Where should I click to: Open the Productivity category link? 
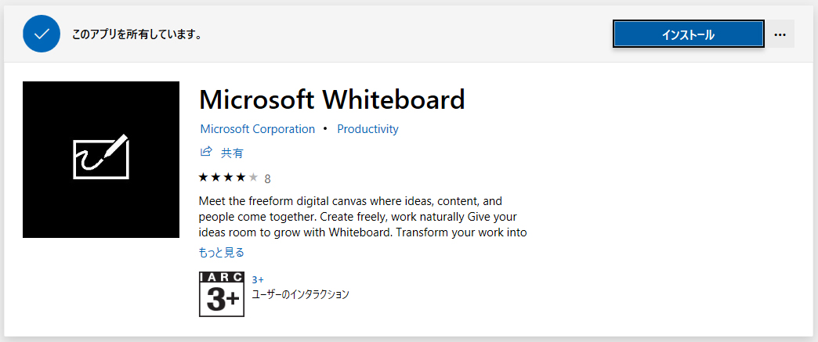coord(367,129)
